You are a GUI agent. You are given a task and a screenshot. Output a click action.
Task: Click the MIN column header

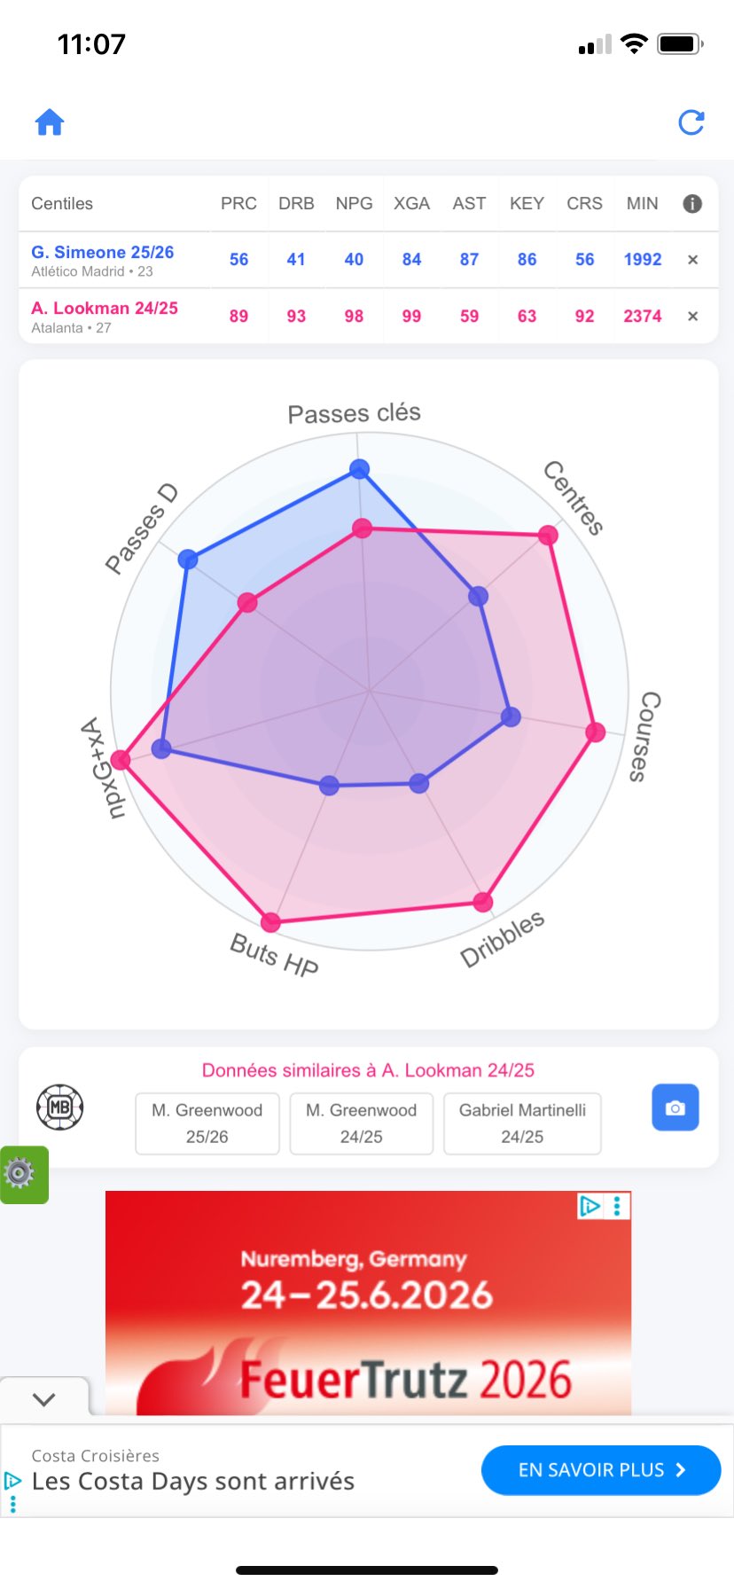pos(642,204)
